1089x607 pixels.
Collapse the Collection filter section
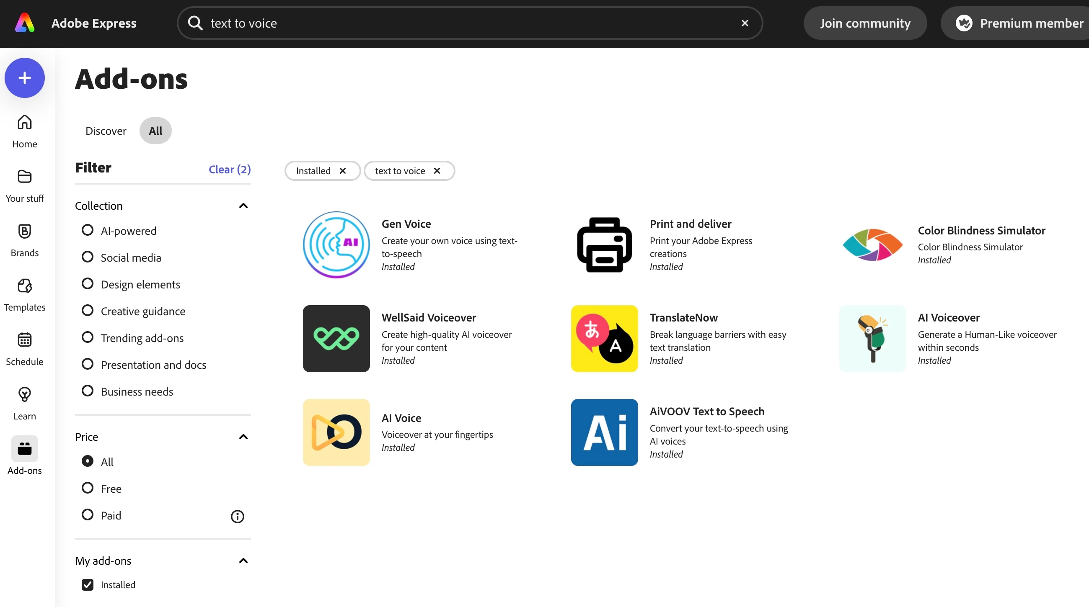coord(243,206)
